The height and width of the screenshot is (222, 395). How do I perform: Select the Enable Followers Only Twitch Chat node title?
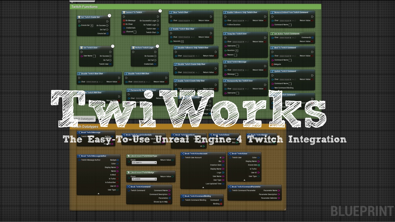click(242, 12)
